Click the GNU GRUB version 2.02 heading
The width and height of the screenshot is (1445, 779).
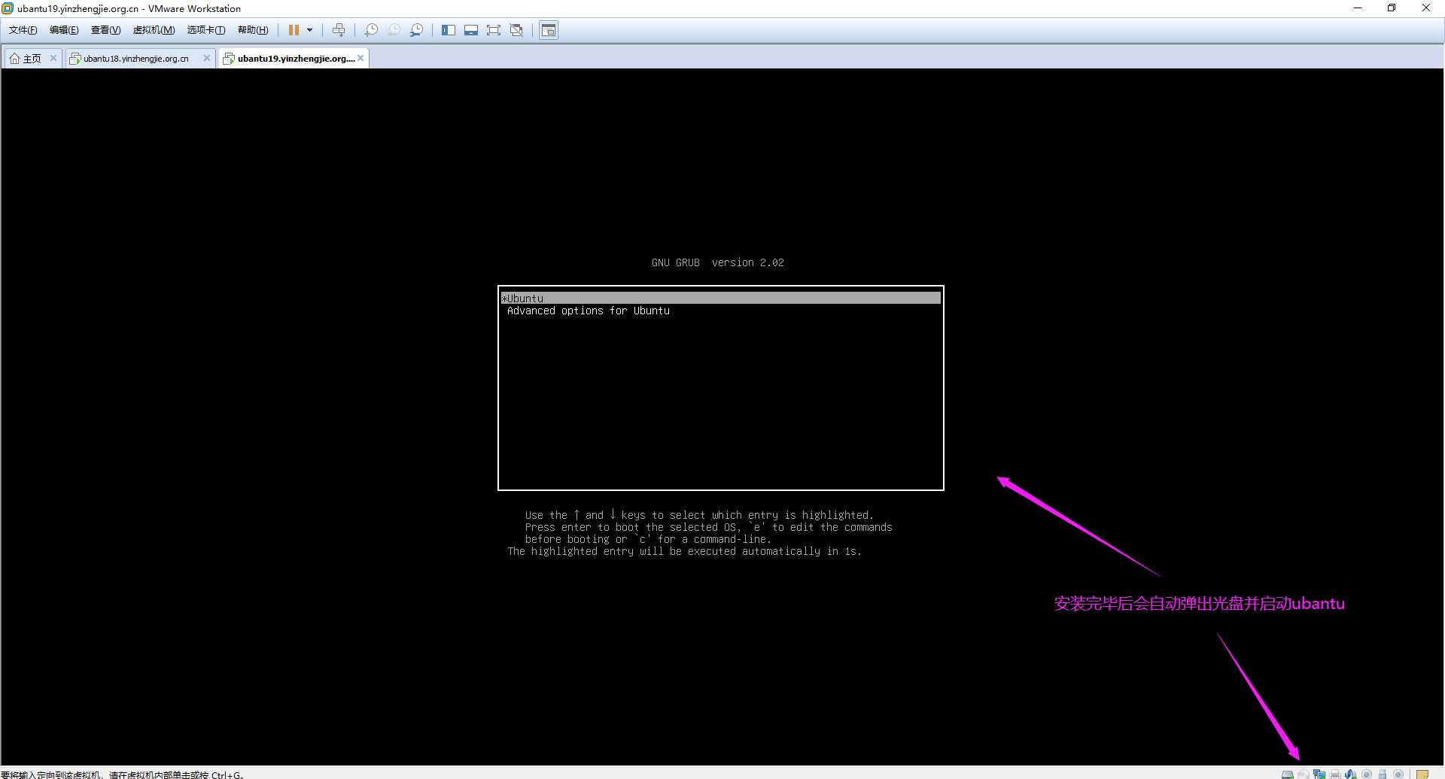(x=718, y=262)
